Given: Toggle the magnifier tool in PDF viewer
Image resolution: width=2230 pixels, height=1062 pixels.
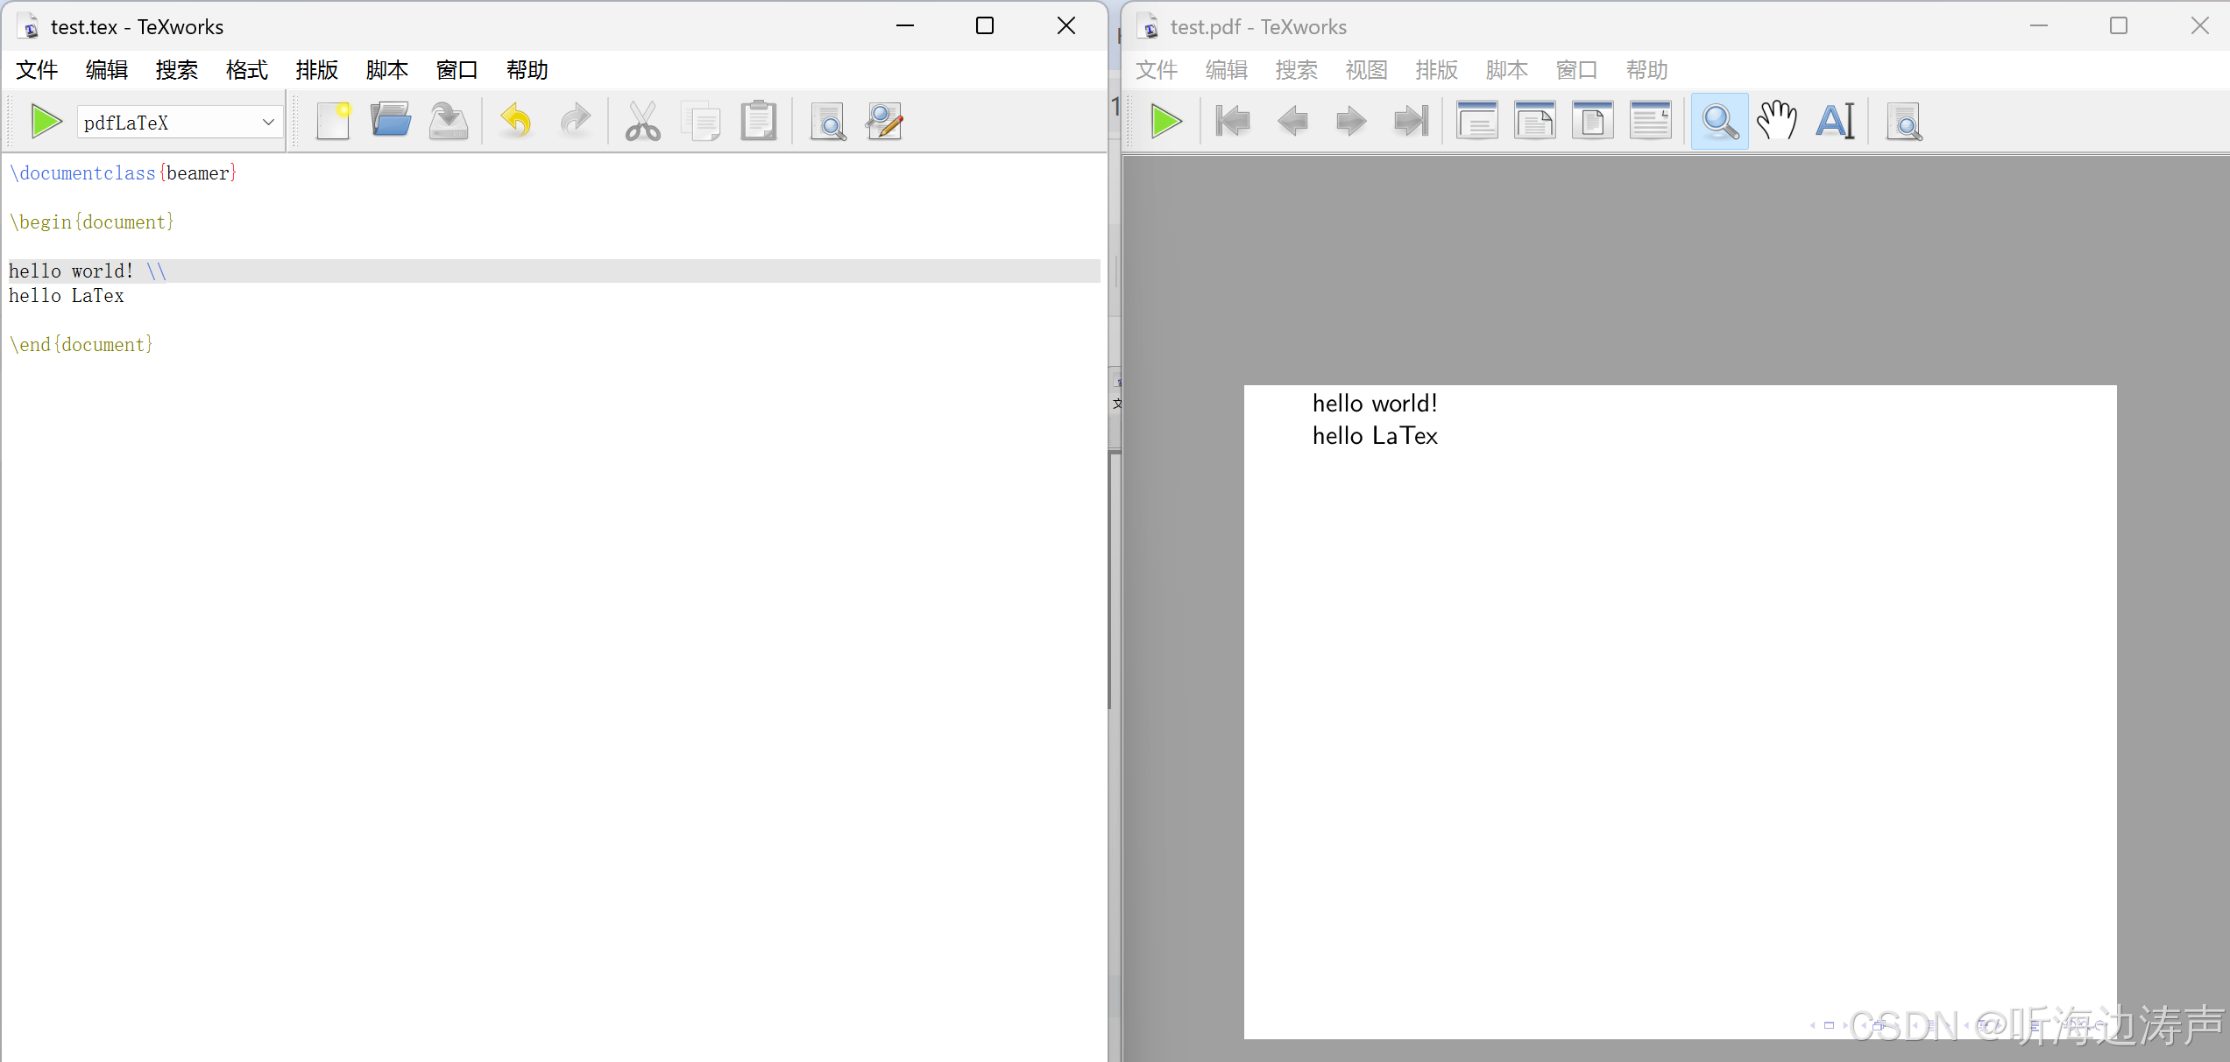Looking at the screenshot, I should coord(1720,122).
